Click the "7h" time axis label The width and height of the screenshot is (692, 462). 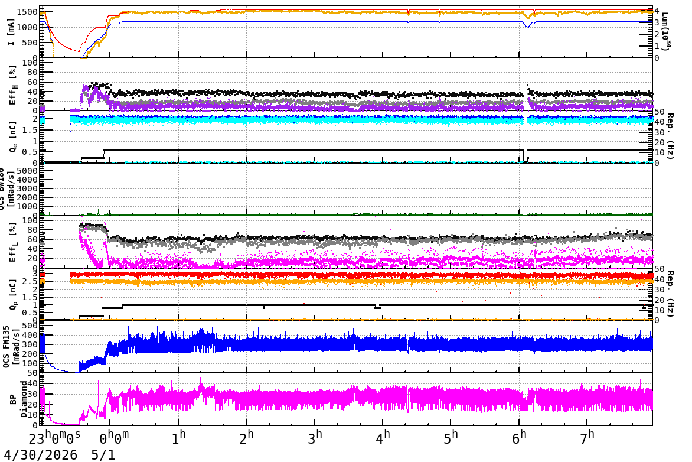(x=587, y=437)
